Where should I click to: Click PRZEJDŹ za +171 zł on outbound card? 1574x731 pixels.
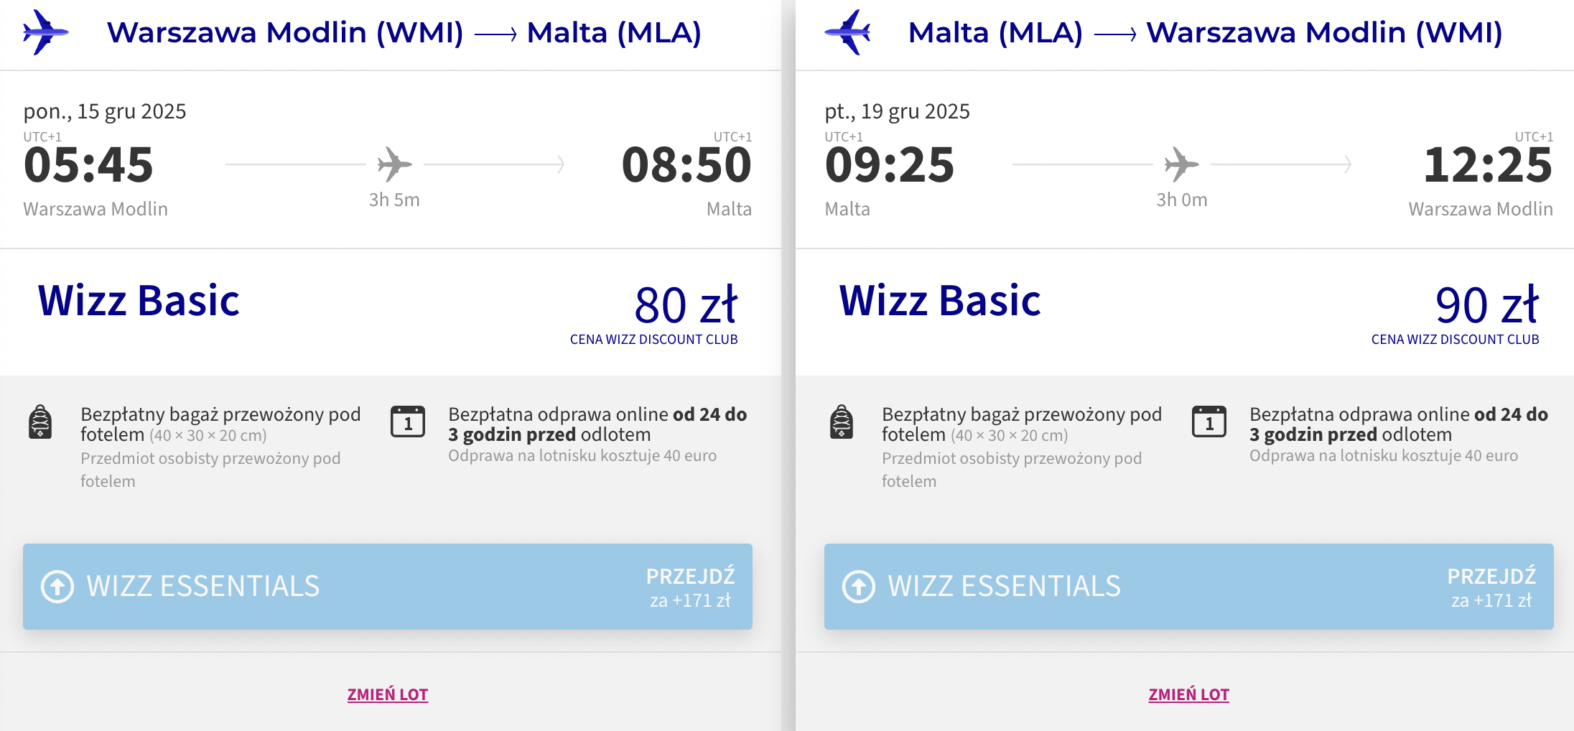click(x=690, y=587)
